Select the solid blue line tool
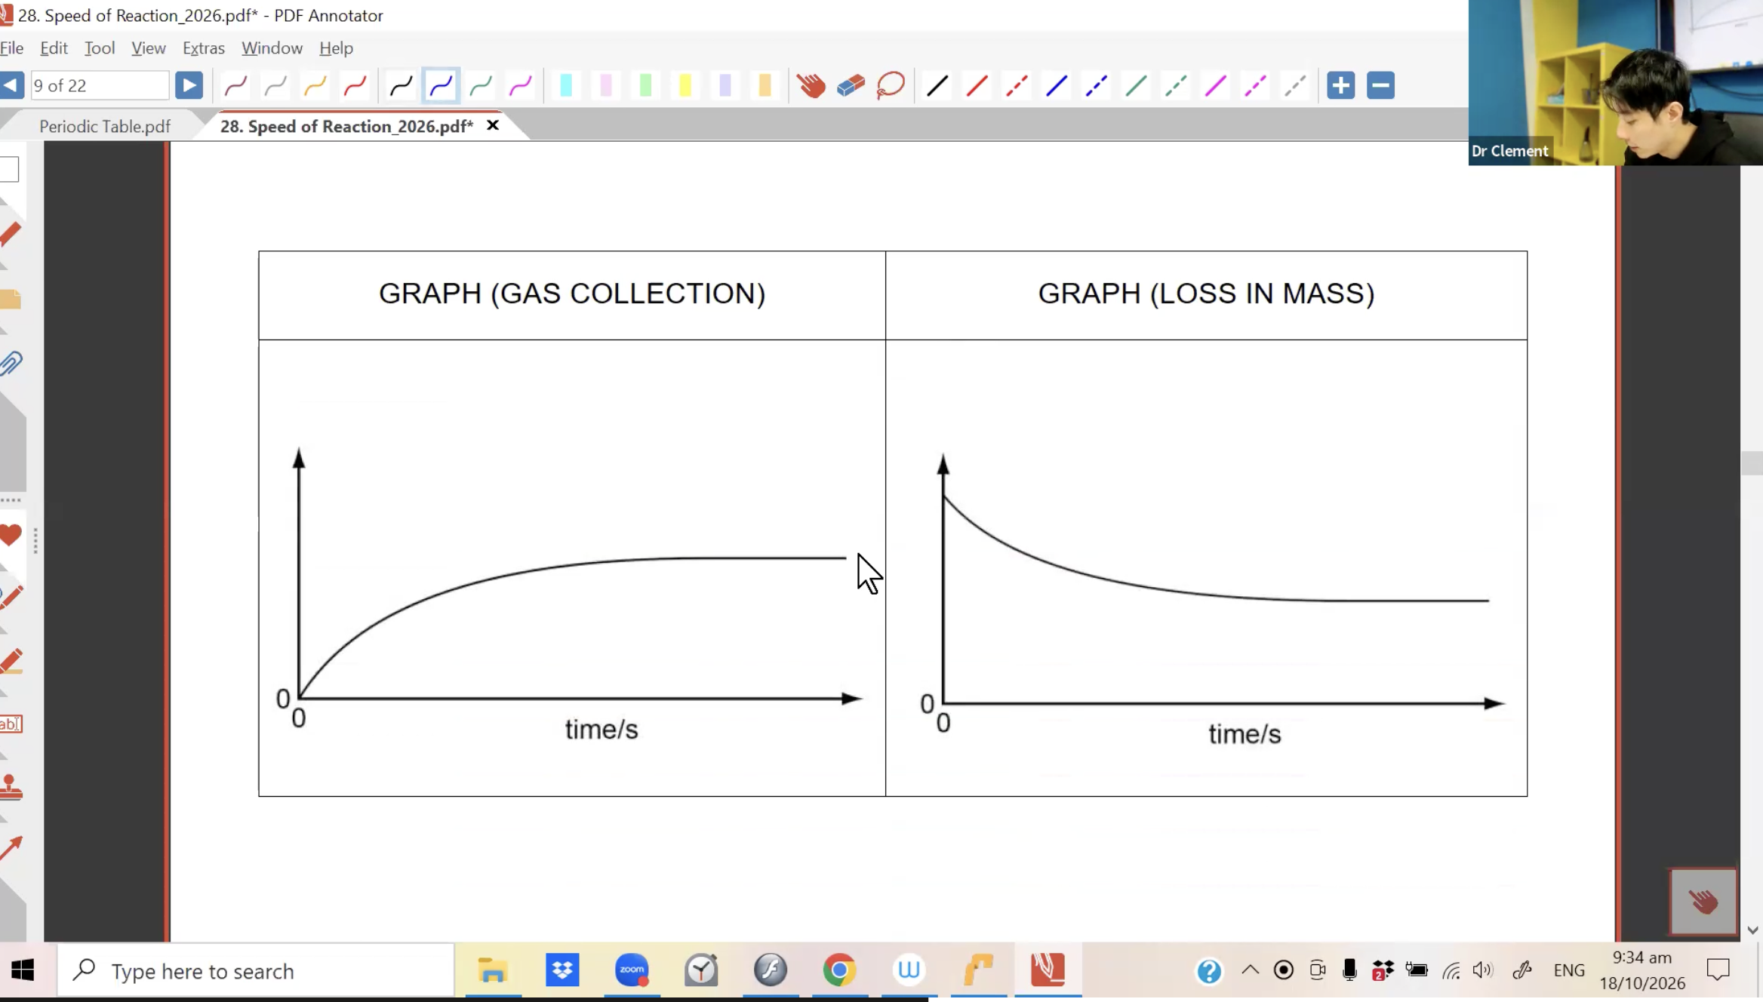 point(1057,85)
